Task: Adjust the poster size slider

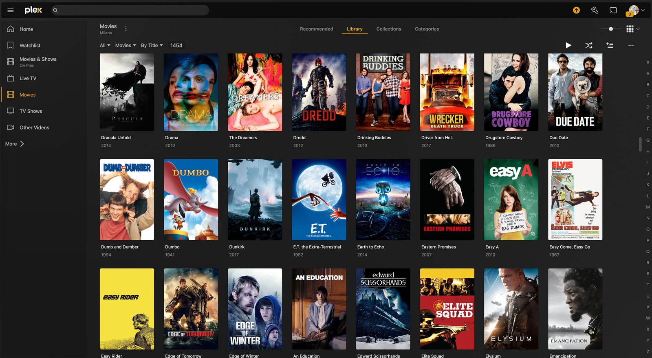Action: point(611,29)
